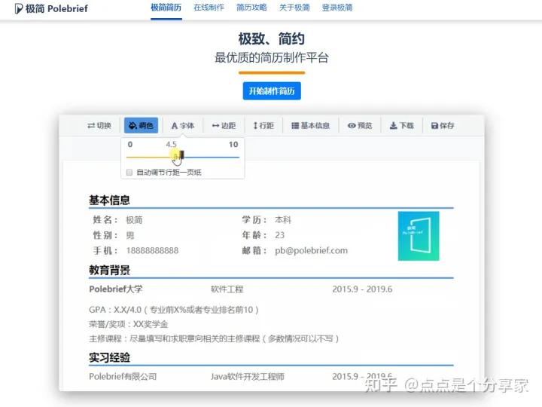Click the GPA line text
542x407 pixels.
(x=174, y=310)
